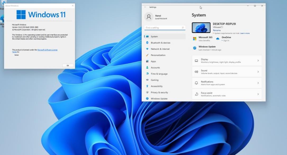Screen dimensions: 287x155
Task: Click the Accessibility person icon
Action: pyautogui.click(x=147, y=86)
